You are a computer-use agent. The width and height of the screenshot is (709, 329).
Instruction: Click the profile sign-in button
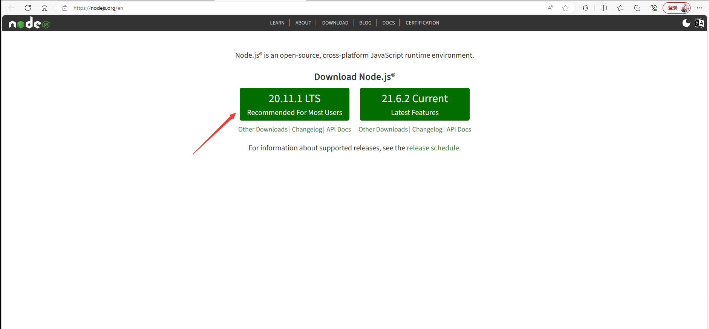point(677,8)
